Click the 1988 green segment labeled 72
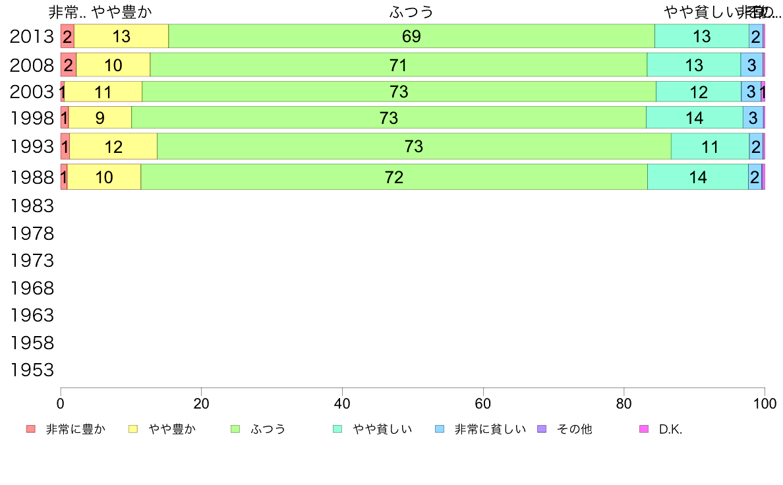 tap(394, 177)
